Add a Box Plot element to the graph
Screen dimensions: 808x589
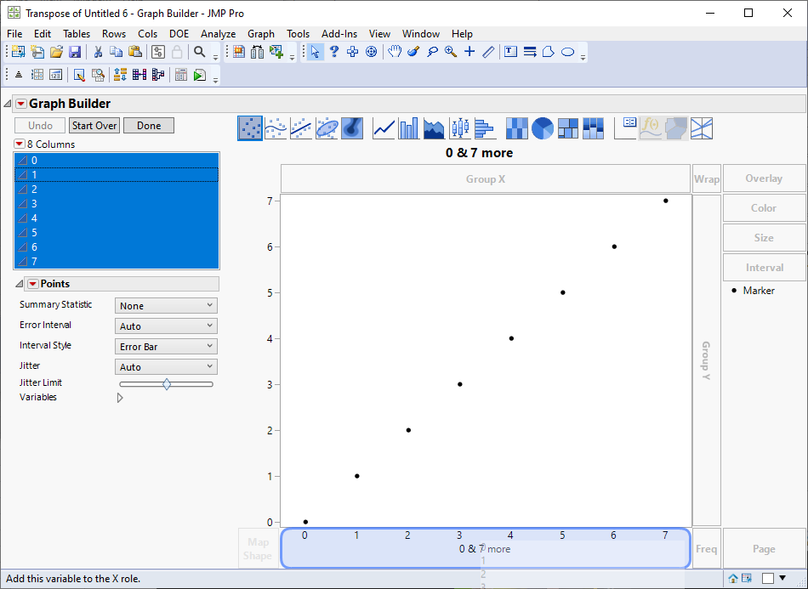(458, 127)
